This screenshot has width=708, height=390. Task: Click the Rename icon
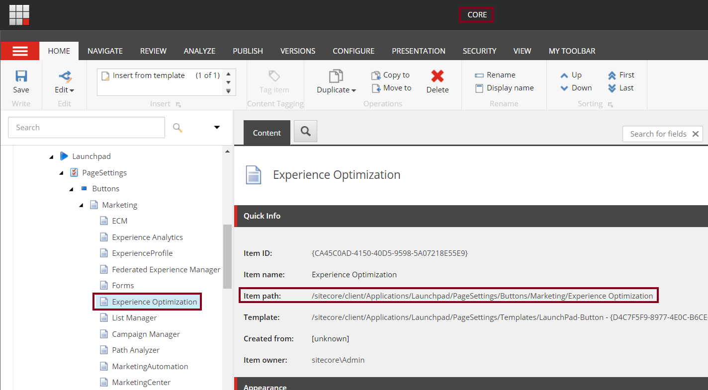[501, 75]
